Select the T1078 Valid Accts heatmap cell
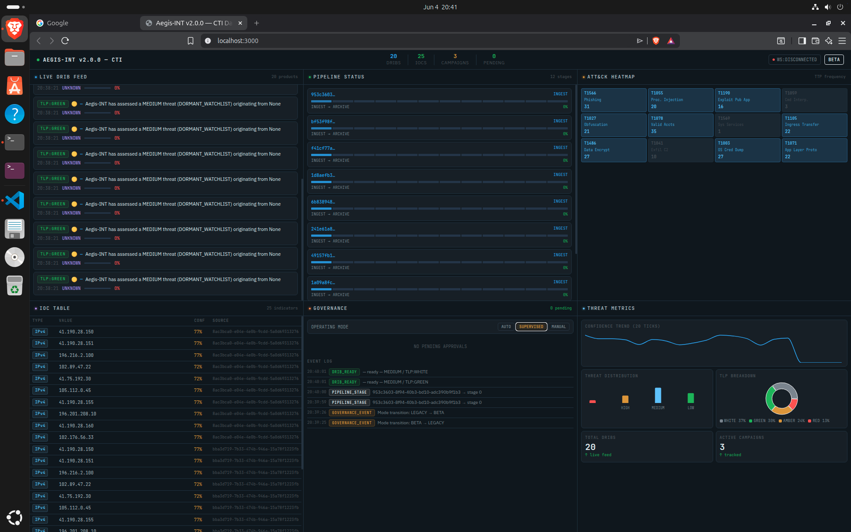The width and height of the screenshot is (851, 532). pyautogui.click(x=680, y=125)
